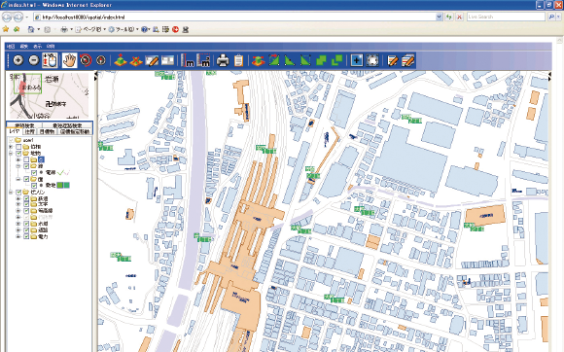Click the delete feature icon with red X
The height and width of the screenshot is (352, 564).
135,60
